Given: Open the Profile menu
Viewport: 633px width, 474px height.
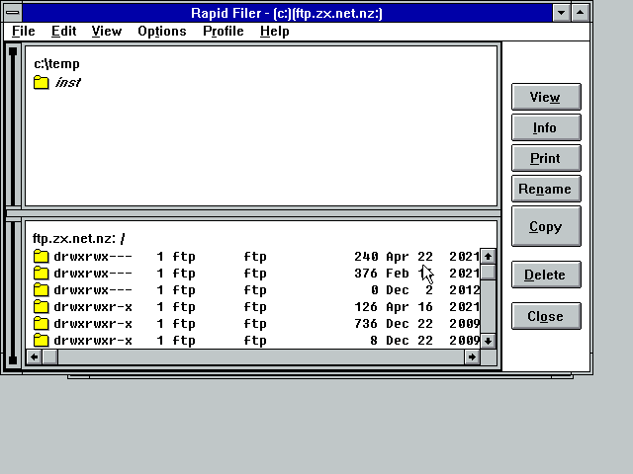Looking at the screenshot, I should click(224, 31).
